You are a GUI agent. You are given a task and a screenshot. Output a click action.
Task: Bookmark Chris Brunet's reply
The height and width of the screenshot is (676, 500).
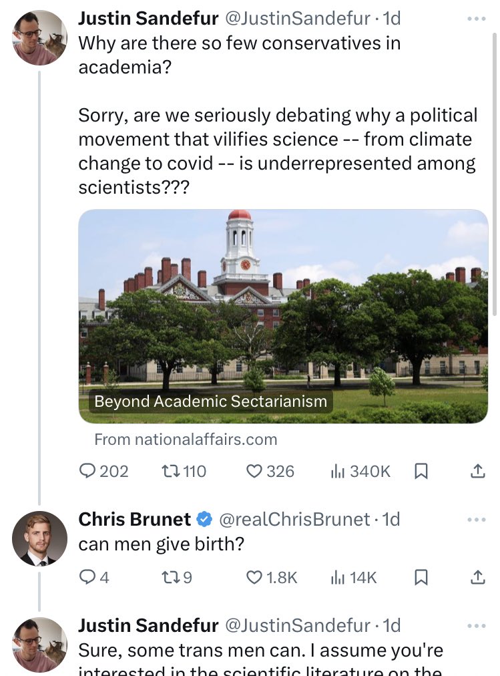click(421, 577)
